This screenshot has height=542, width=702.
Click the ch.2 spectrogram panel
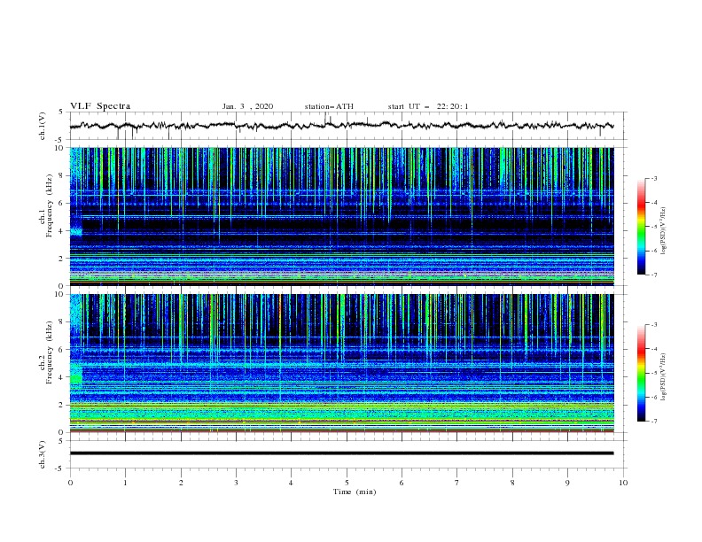[x=341, y=363]
